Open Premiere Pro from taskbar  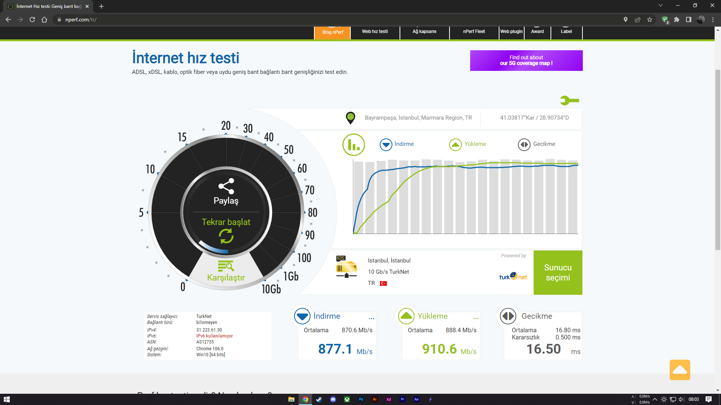[x=402, y=399]
